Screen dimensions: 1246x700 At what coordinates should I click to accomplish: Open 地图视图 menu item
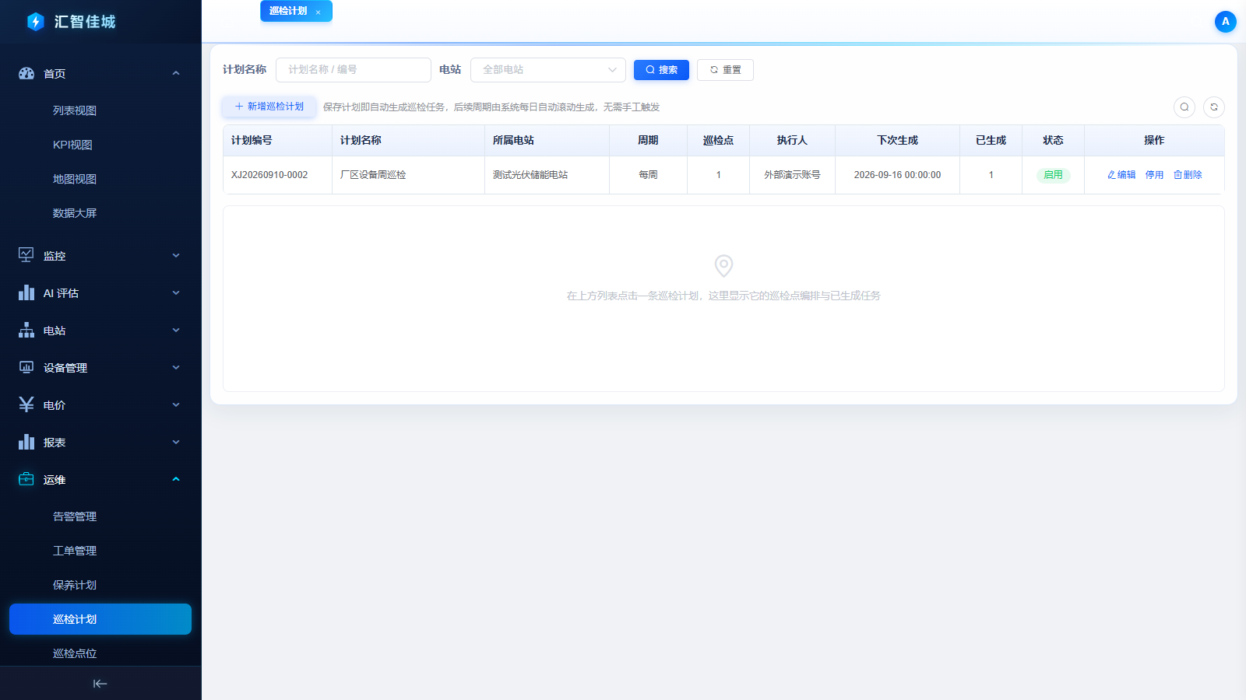click(75, 179)
